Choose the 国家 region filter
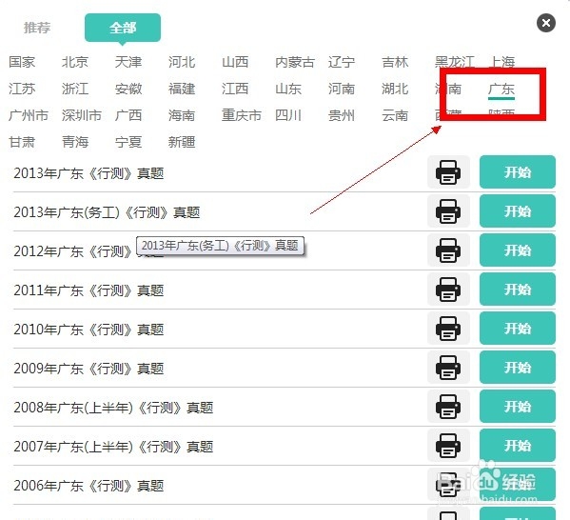This screenshot has height=520, width=570. tap(22, 62)
